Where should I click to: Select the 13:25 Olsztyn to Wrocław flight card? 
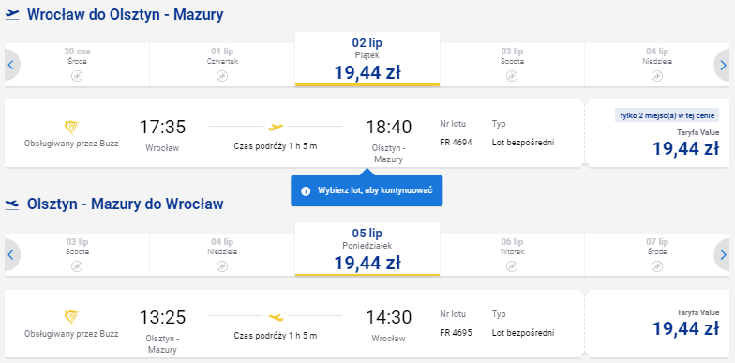[294, 324]
